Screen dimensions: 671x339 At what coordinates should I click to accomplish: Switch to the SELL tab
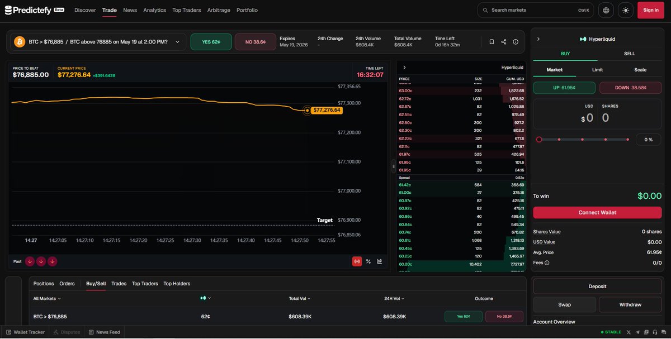630,54
